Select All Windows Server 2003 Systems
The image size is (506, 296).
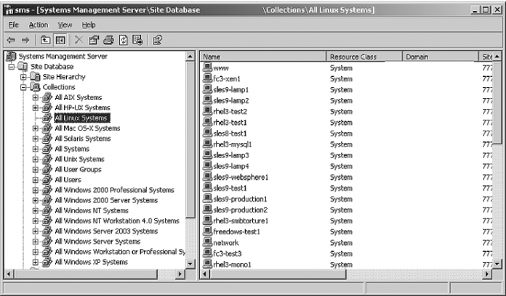[106, 231]
